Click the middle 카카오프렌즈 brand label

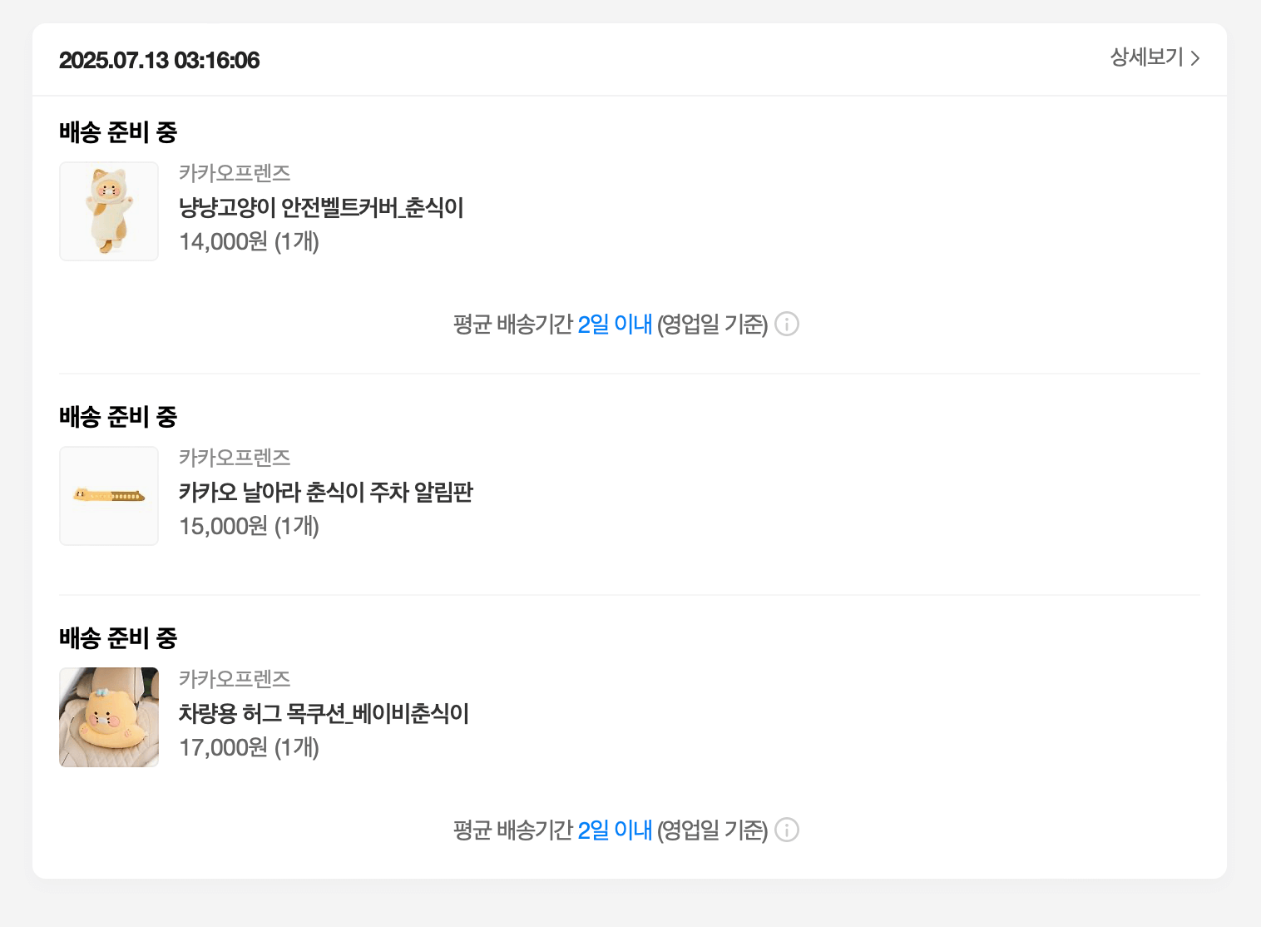coord(235,458)
